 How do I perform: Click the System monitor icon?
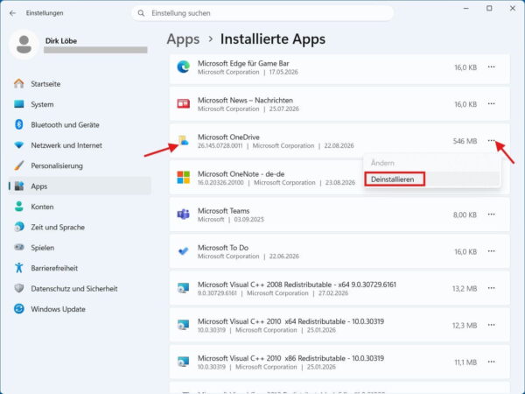coord(19,104)
